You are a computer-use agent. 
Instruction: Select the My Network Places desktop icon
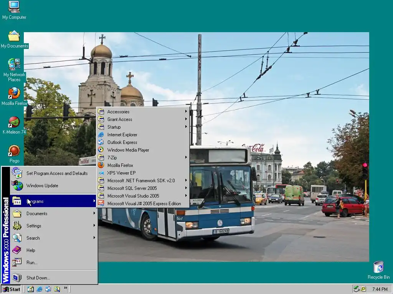click(14, 70)
